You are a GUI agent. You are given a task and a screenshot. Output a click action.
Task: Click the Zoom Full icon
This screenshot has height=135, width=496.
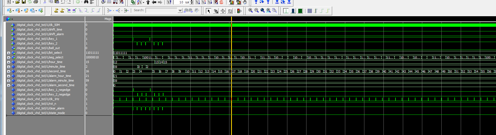point(262,11)
